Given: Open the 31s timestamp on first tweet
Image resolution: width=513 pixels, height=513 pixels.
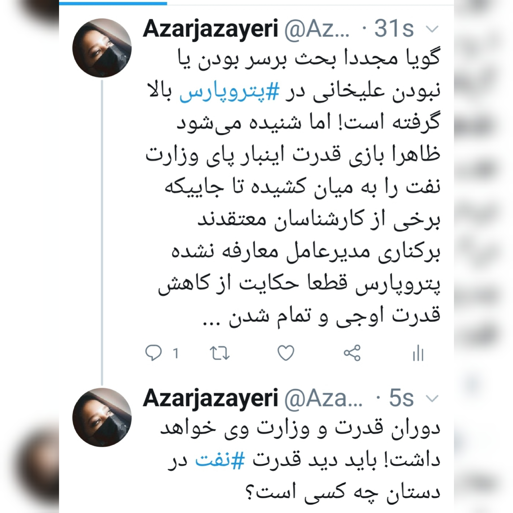Looking at the screenshot, I should point(394,28).
